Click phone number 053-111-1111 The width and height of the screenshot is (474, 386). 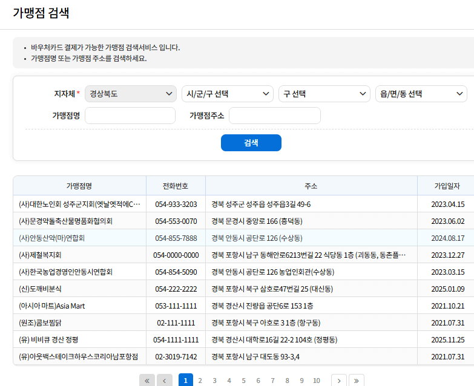pyautogui.click(x=176, y=306)
